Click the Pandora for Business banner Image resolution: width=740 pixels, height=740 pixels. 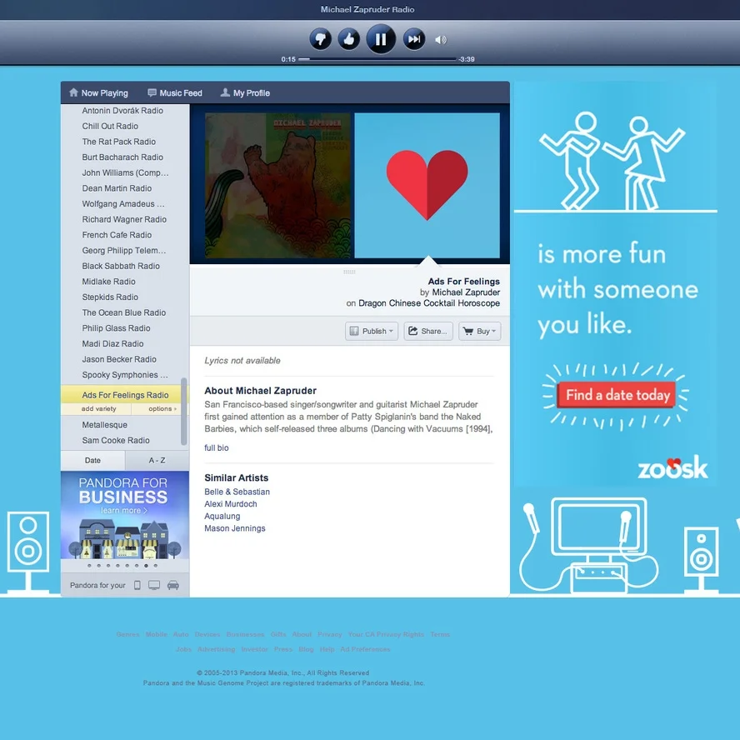125,515
